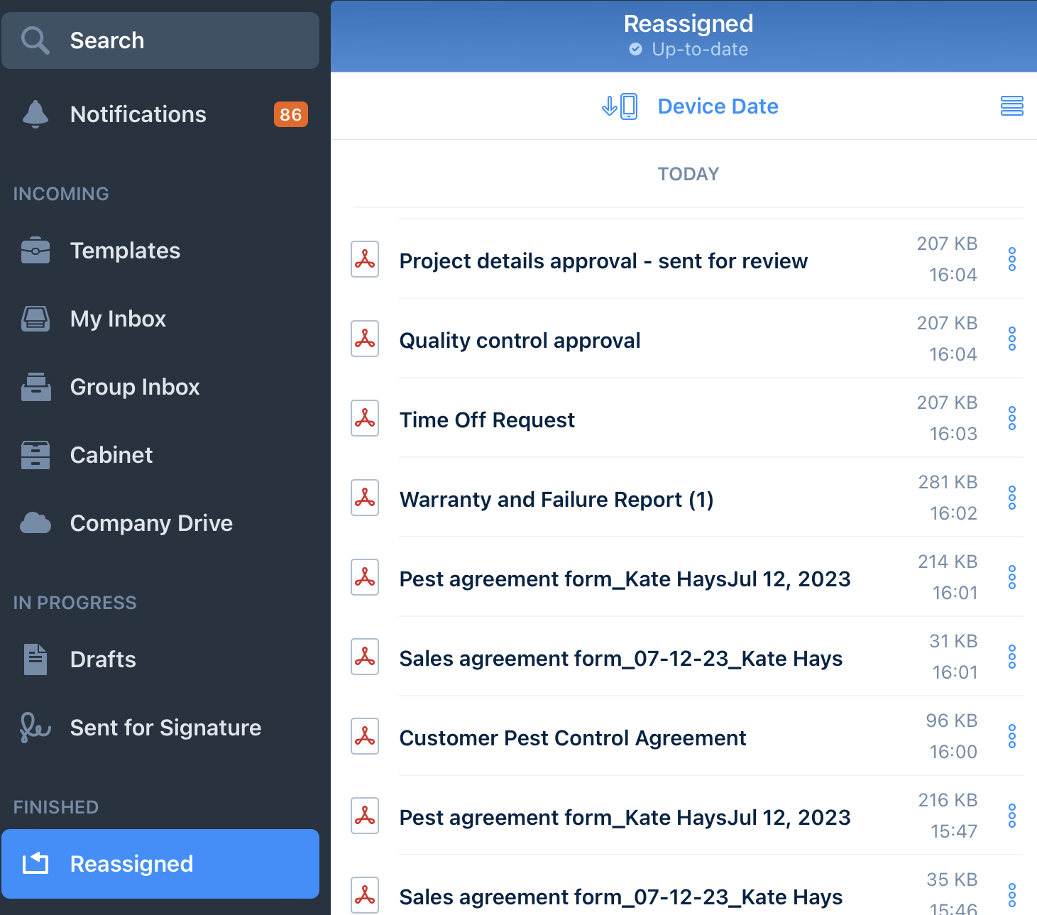Viewport: 1037px width, 915px height.
Task: Open Warranty and Failure Report (1)
Action: pos(556,499)
